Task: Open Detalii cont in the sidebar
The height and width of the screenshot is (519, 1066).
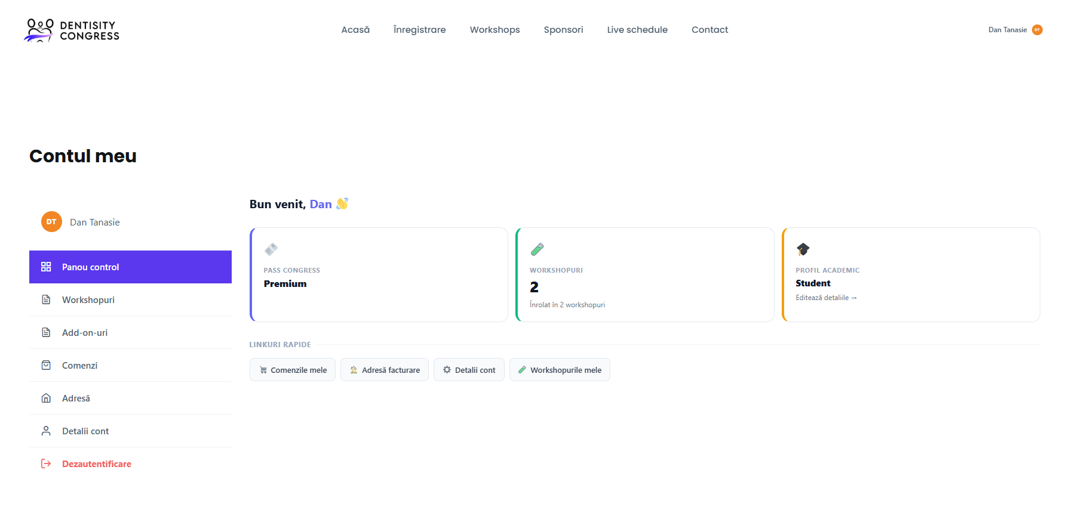Action: pos(130,431)
